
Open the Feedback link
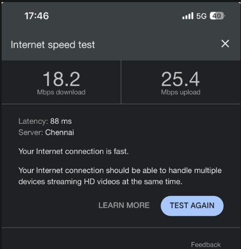206,245
